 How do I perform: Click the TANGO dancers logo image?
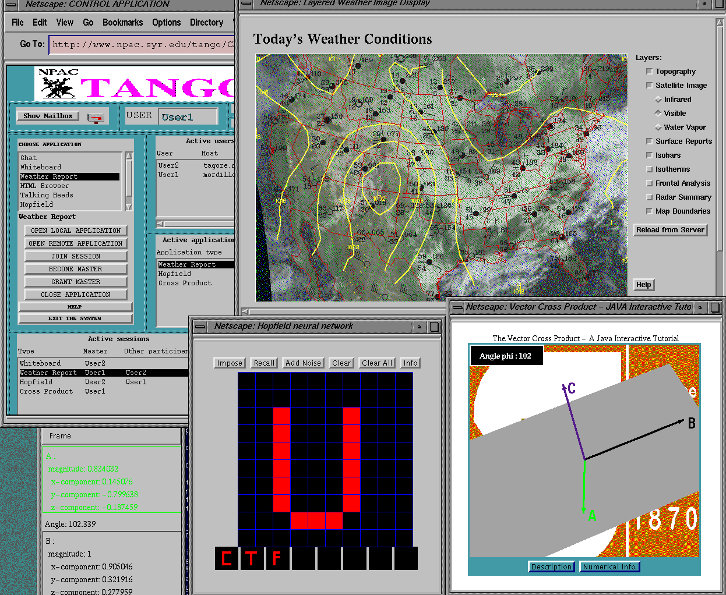coord(57,88)
